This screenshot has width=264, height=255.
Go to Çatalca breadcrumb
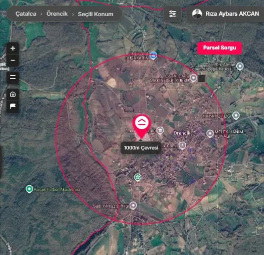26,14
